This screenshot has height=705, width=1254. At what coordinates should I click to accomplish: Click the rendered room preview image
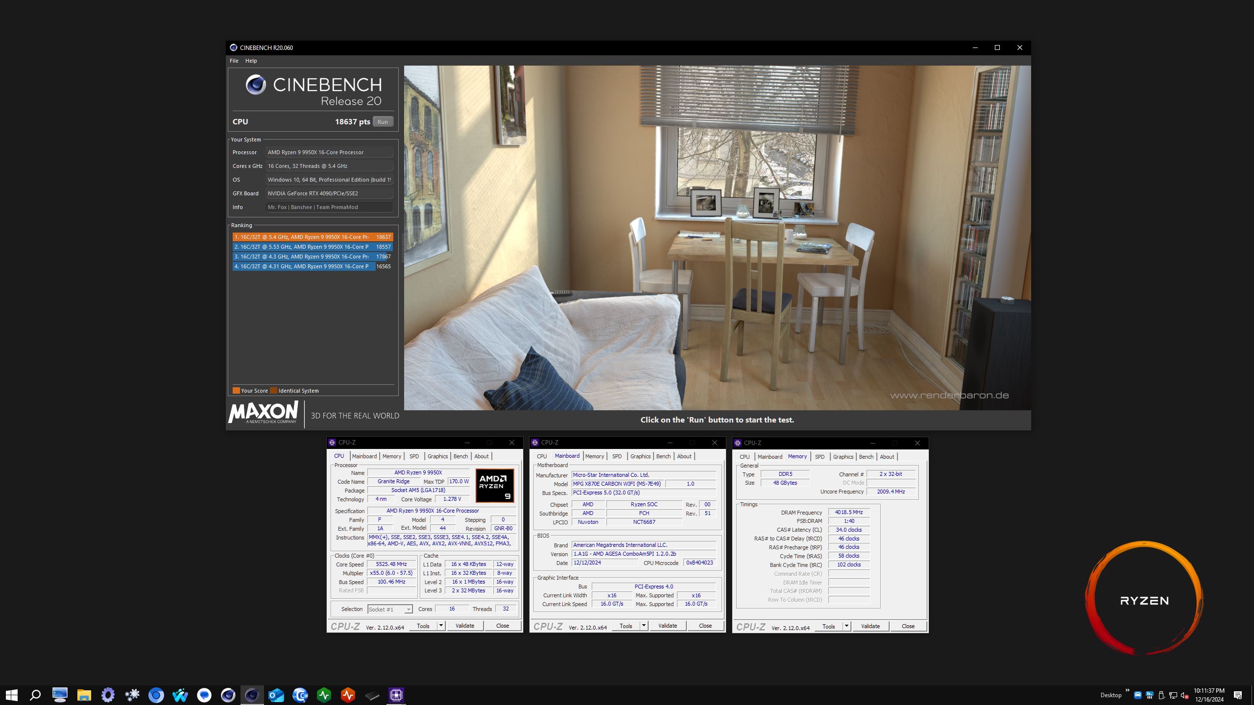[x=717, y=237]
